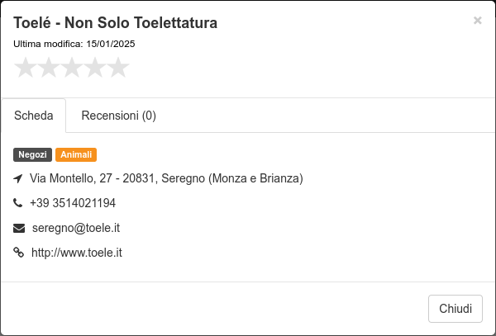Click the chain link website icon
The height and width of the screenshot is (336, 496).
pos(19,253)
